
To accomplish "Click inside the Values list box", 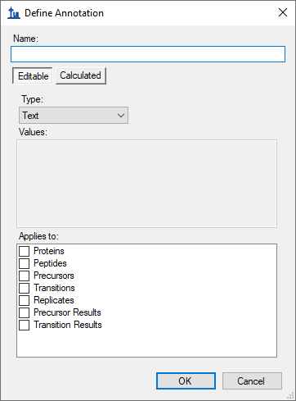I will (x=146, y=184).
